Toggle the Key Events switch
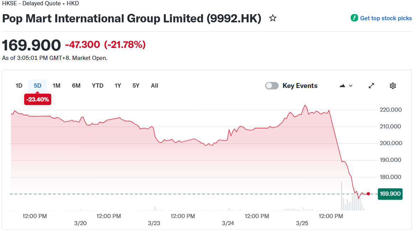 coord(272,86)
